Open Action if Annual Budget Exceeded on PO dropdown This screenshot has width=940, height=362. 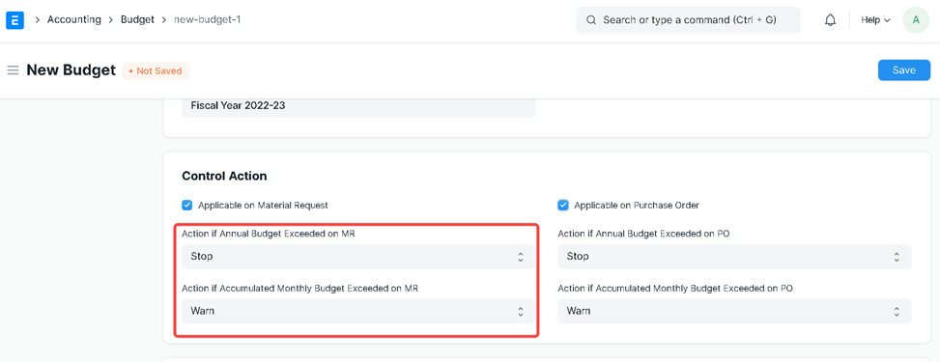pos(734,257)
